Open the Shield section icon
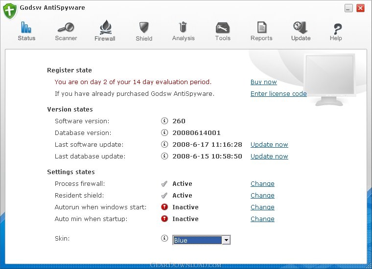This screenshot has width=372, height=269. 144,27
